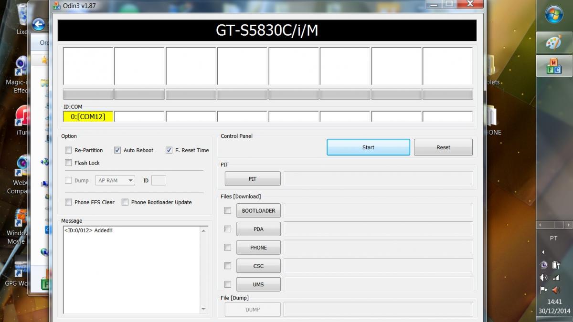
Task: Click the BOOTLOADER file button
Action: 258,210
